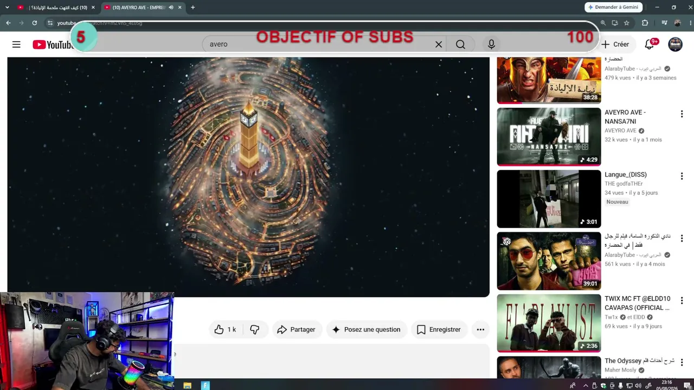The width and height of the screenshot is (694, 390).
Task: Open more actions below the video
Action: 480,329
